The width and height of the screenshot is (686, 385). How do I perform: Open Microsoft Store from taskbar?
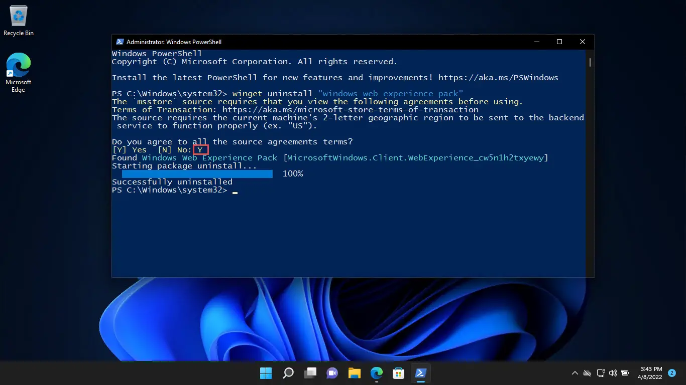click(x=399, y=373)
